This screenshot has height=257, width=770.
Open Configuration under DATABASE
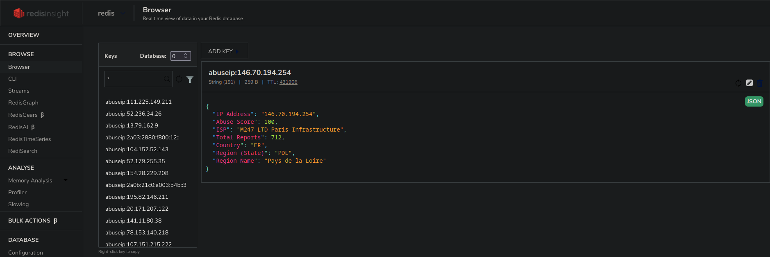click(25, 252)
